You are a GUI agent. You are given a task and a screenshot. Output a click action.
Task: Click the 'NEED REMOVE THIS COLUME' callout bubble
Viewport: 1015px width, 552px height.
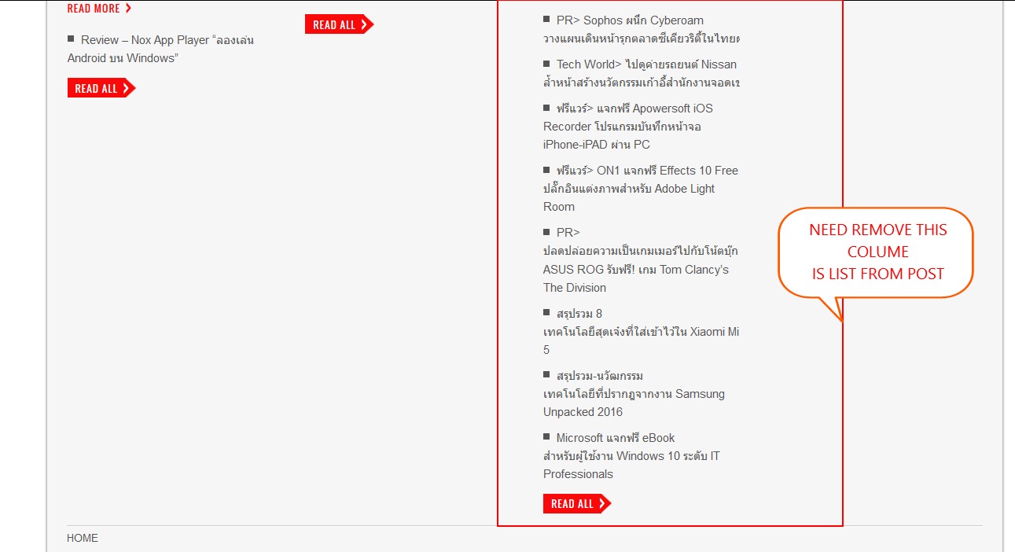[877, 252]
